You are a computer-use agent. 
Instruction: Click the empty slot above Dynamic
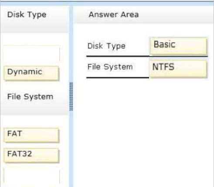point(31,53)
